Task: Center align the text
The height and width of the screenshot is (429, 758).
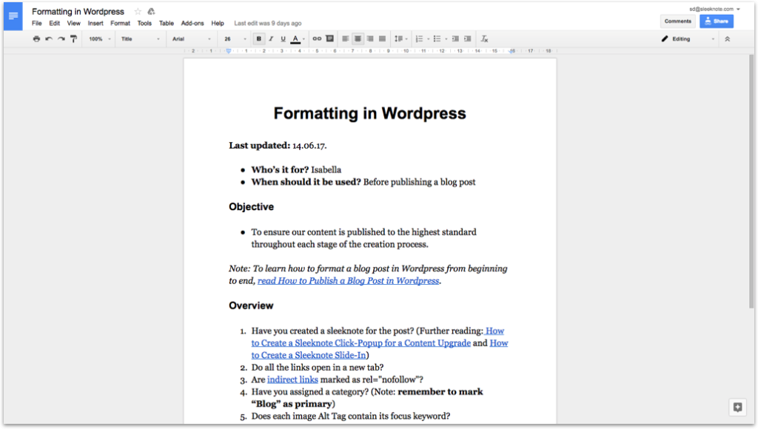Action: pos(358,38)
